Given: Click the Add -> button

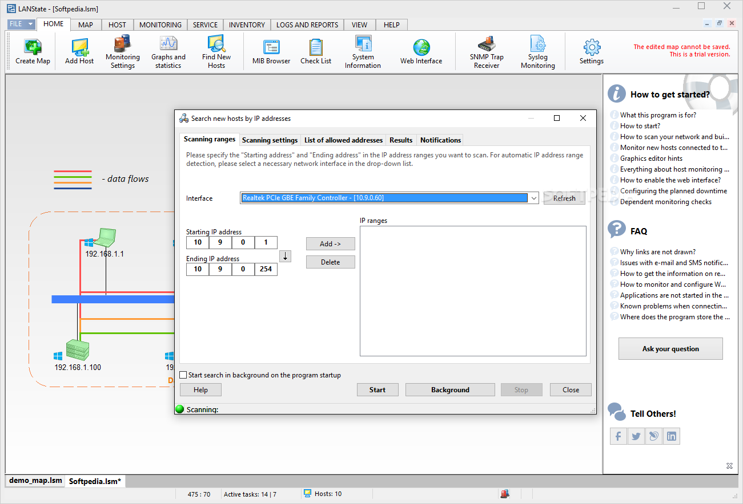Looking at the screenshot, I should 330,243.
